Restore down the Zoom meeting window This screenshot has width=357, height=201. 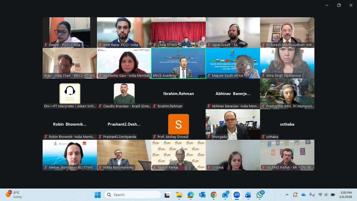pyautogui.click(x=339, y=5)
